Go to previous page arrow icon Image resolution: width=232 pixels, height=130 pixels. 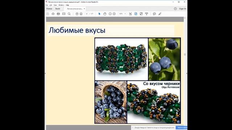coord(77,14)
